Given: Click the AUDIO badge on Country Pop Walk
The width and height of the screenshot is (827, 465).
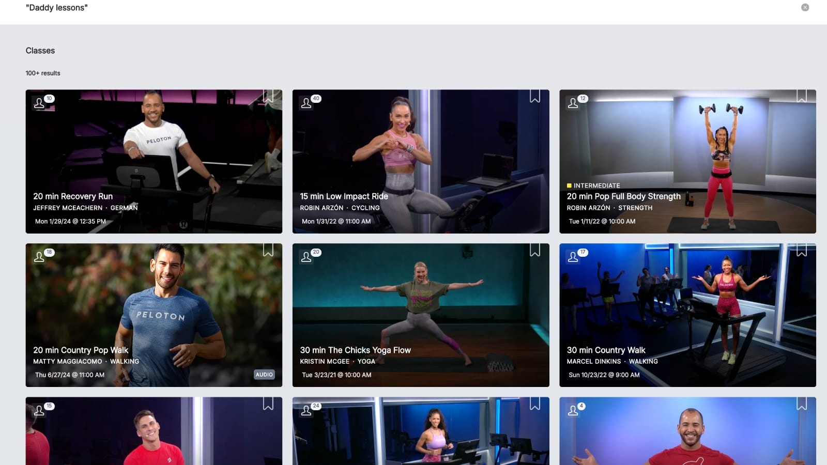Looking at the screenshot, I should [x=264, y=375].
